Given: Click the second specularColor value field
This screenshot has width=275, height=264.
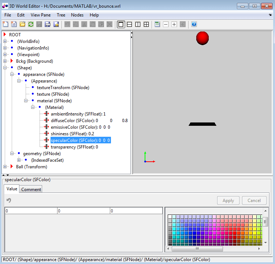Looking at the screenshot, I should pyautogui.click(x=83, y=211).
